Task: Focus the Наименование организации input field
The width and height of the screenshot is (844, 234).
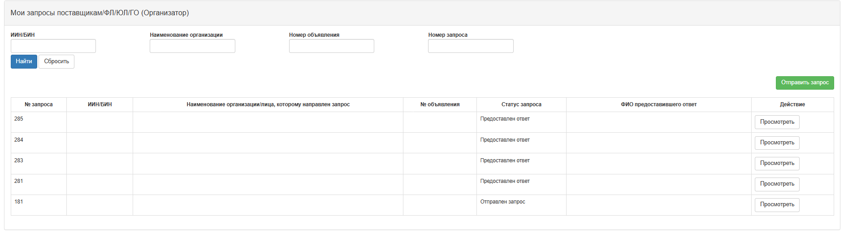Action: coord(192,46)
